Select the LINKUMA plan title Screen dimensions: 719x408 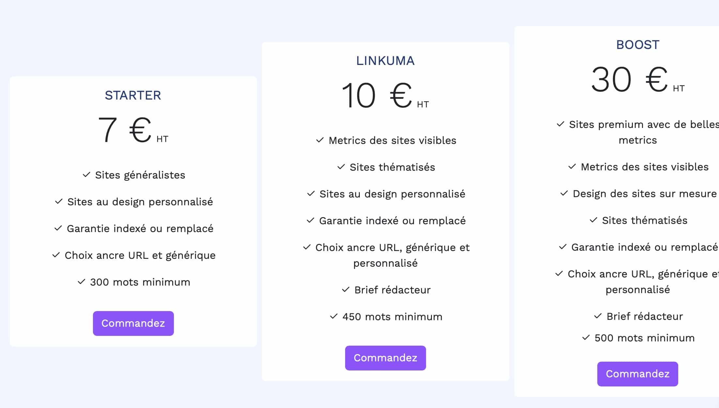click(385, 60)
